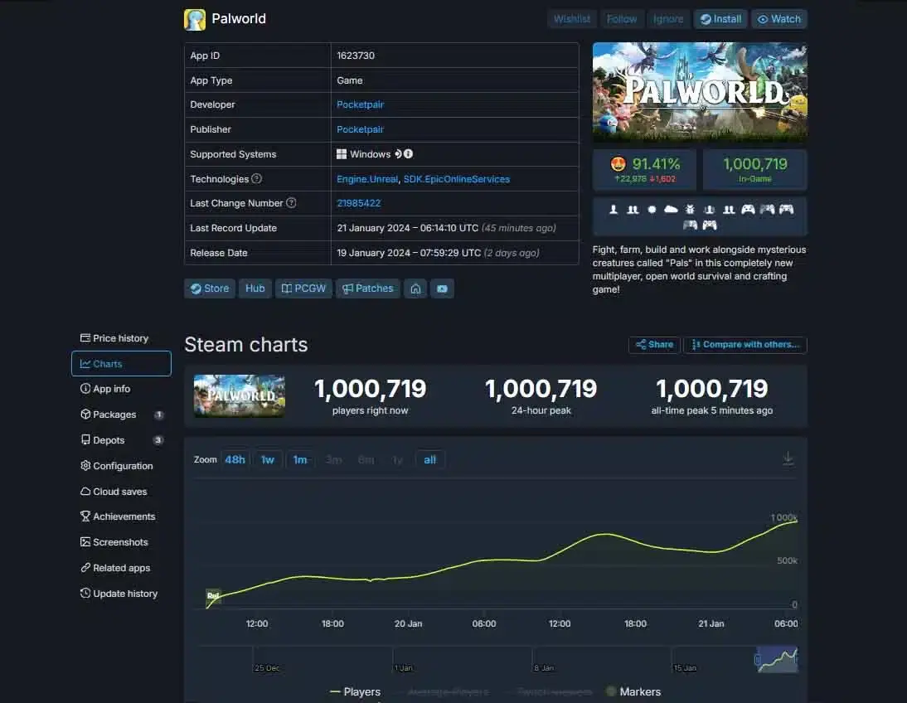
Task: Click the Windows logo icon
Action: 342,154
